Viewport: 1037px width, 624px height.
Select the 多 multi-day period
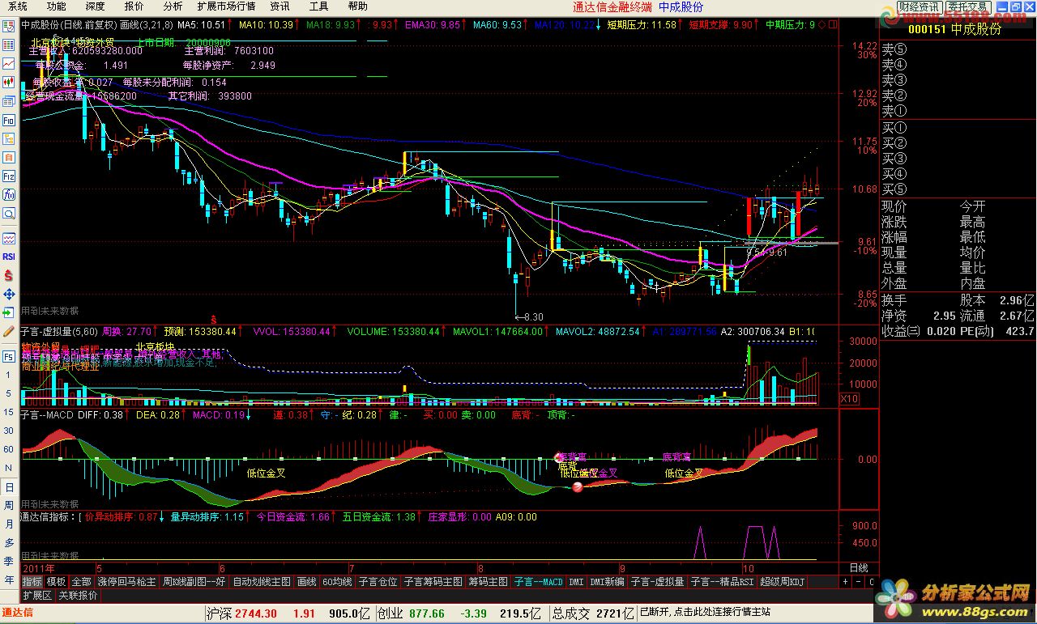pyautogui.click(x=9, y=542)
